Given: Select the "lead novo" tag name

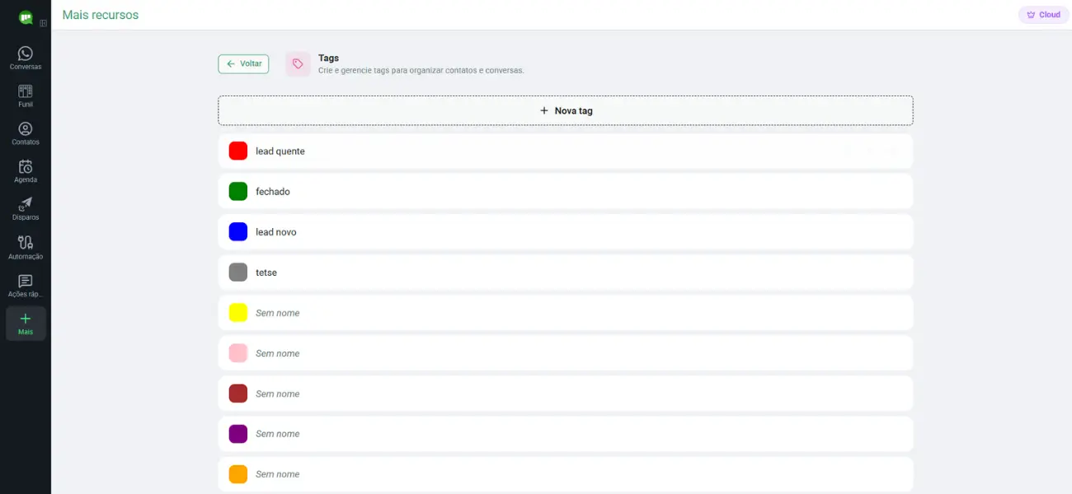Looking at the screenshot, I should click(276, 232).
